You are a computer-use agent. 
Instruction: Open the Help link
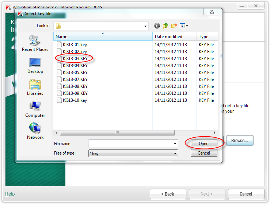(x=10, y=194)
